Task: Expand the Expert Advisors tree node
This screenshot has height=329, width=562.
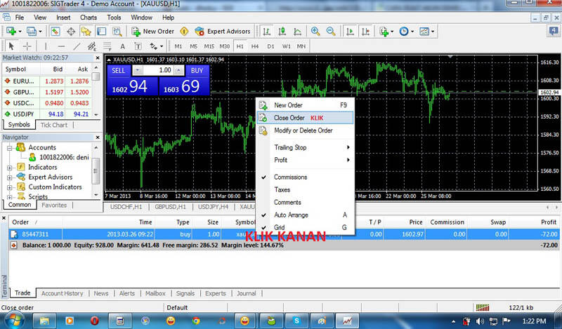Action: [10, 177]
